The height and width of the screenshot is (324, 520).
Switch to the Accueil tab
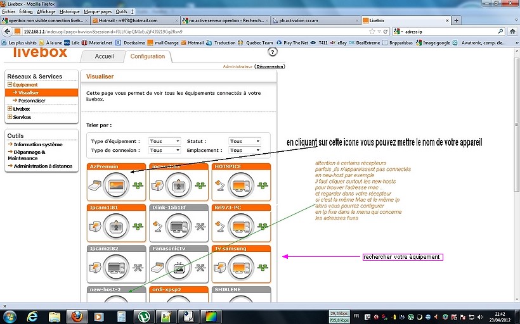click(x=104, y=56)
